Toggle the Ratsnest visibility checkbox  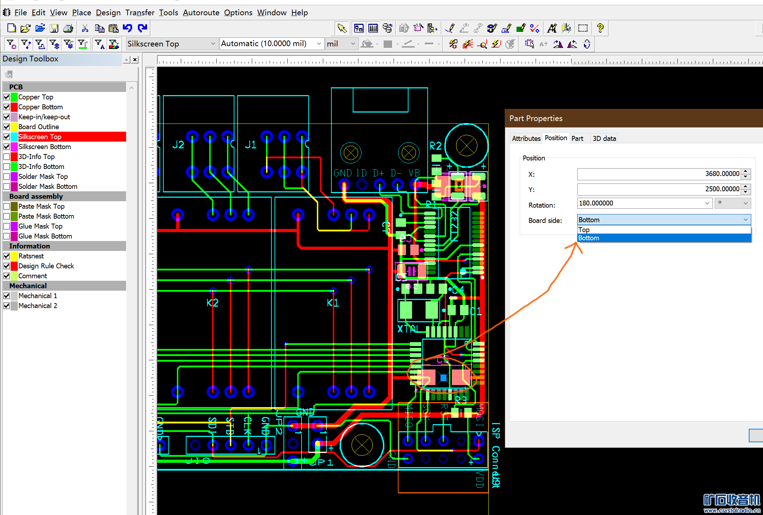point(6,256)
